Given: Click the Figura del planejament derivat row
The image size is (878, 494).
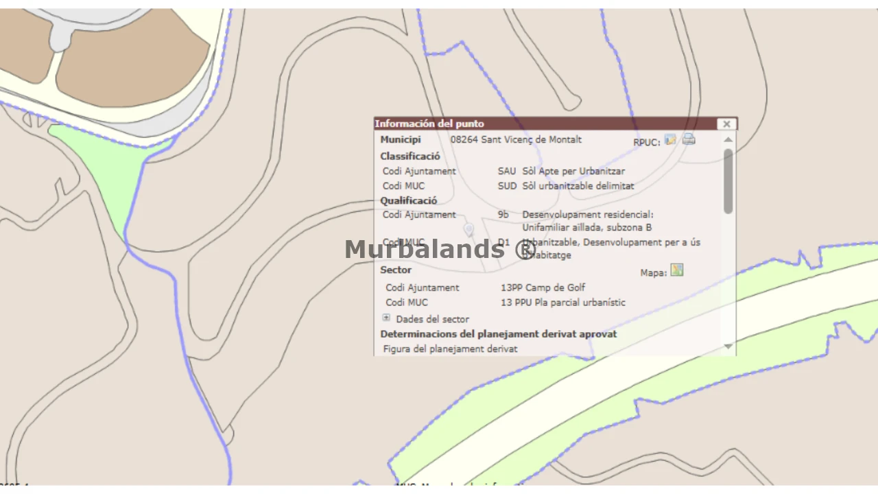Looking at the screenshot, I should coord(451,349).
